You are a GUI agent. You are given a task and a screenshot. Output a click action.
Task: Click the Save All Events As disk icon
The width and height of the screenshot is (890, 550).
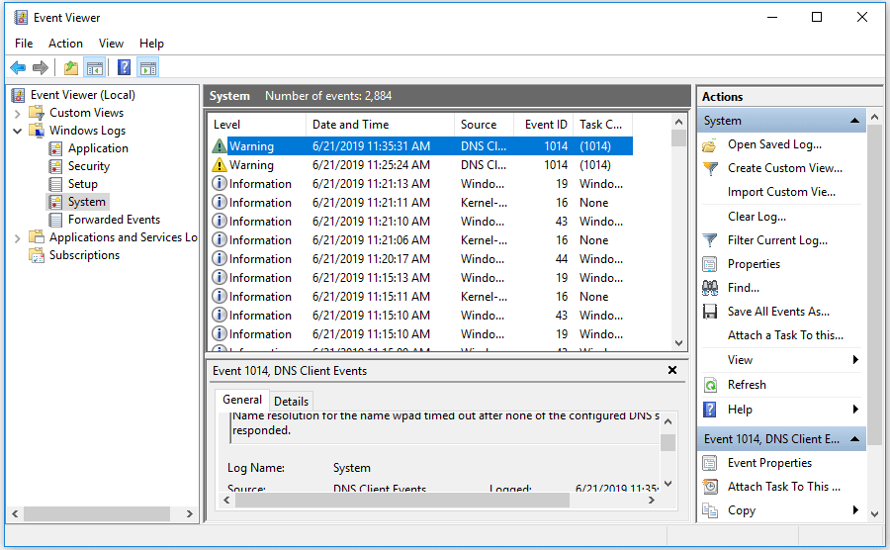click(x=709, y=312)
